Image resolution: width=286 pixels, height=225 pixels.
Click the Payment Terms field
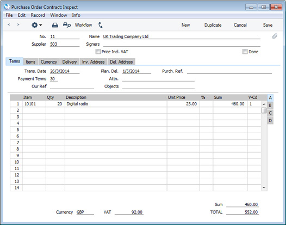54,79
